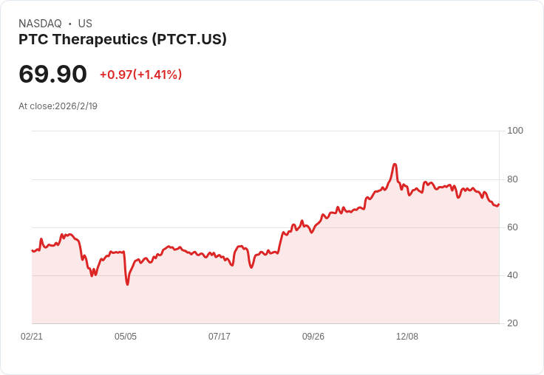The image size is (544, 375).
Task: Click the 20 y-axis label
Action: pos(513,323)
